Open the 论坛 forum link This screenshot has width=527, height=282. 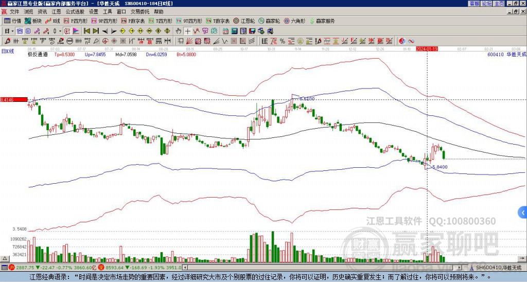[486, 4]
